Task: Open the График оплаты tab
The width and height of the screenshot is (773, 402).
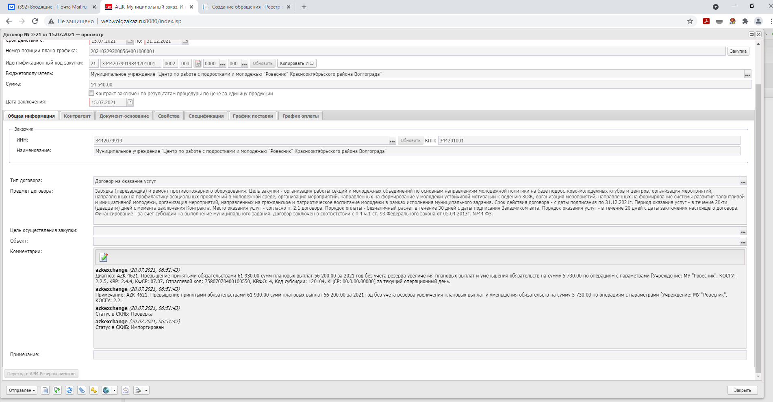Action: coord(300,116)
